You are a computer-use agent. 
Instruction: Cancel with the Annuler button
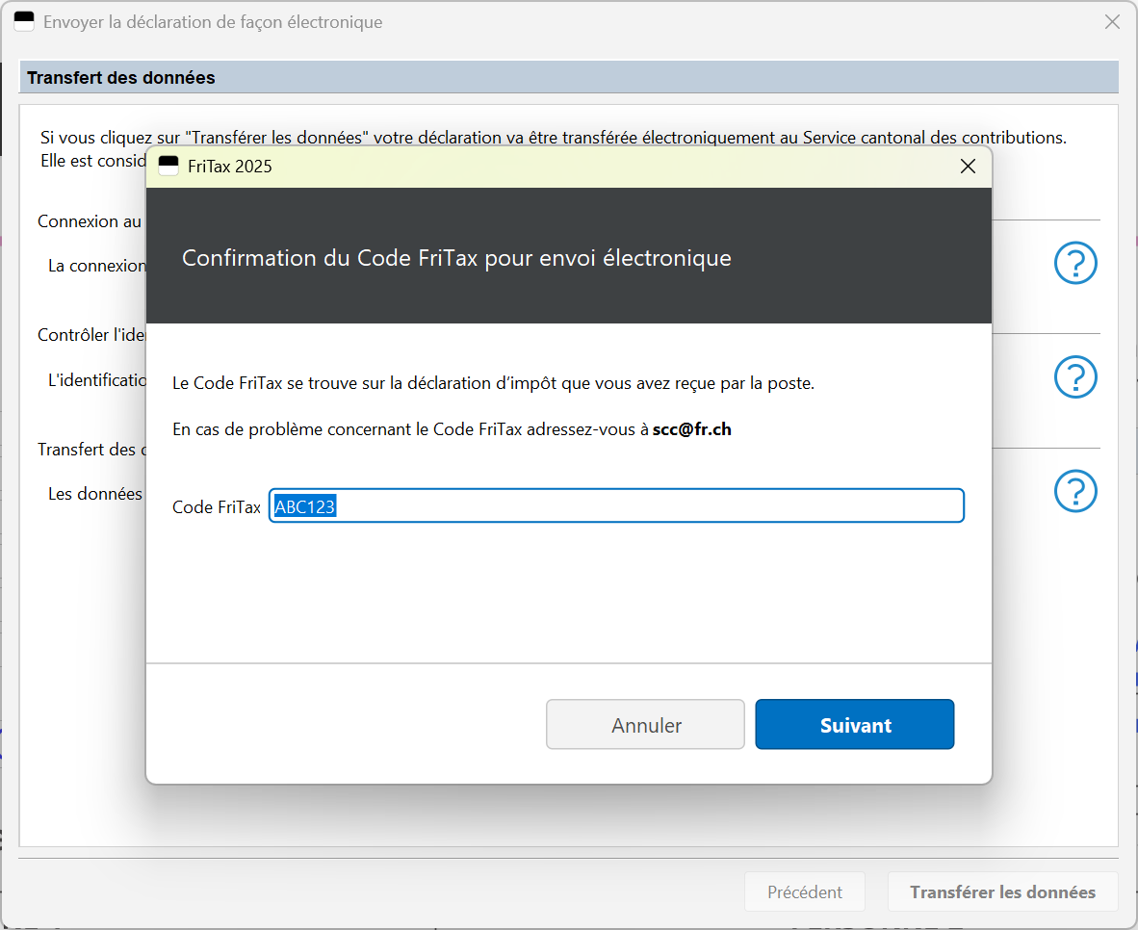645,724
